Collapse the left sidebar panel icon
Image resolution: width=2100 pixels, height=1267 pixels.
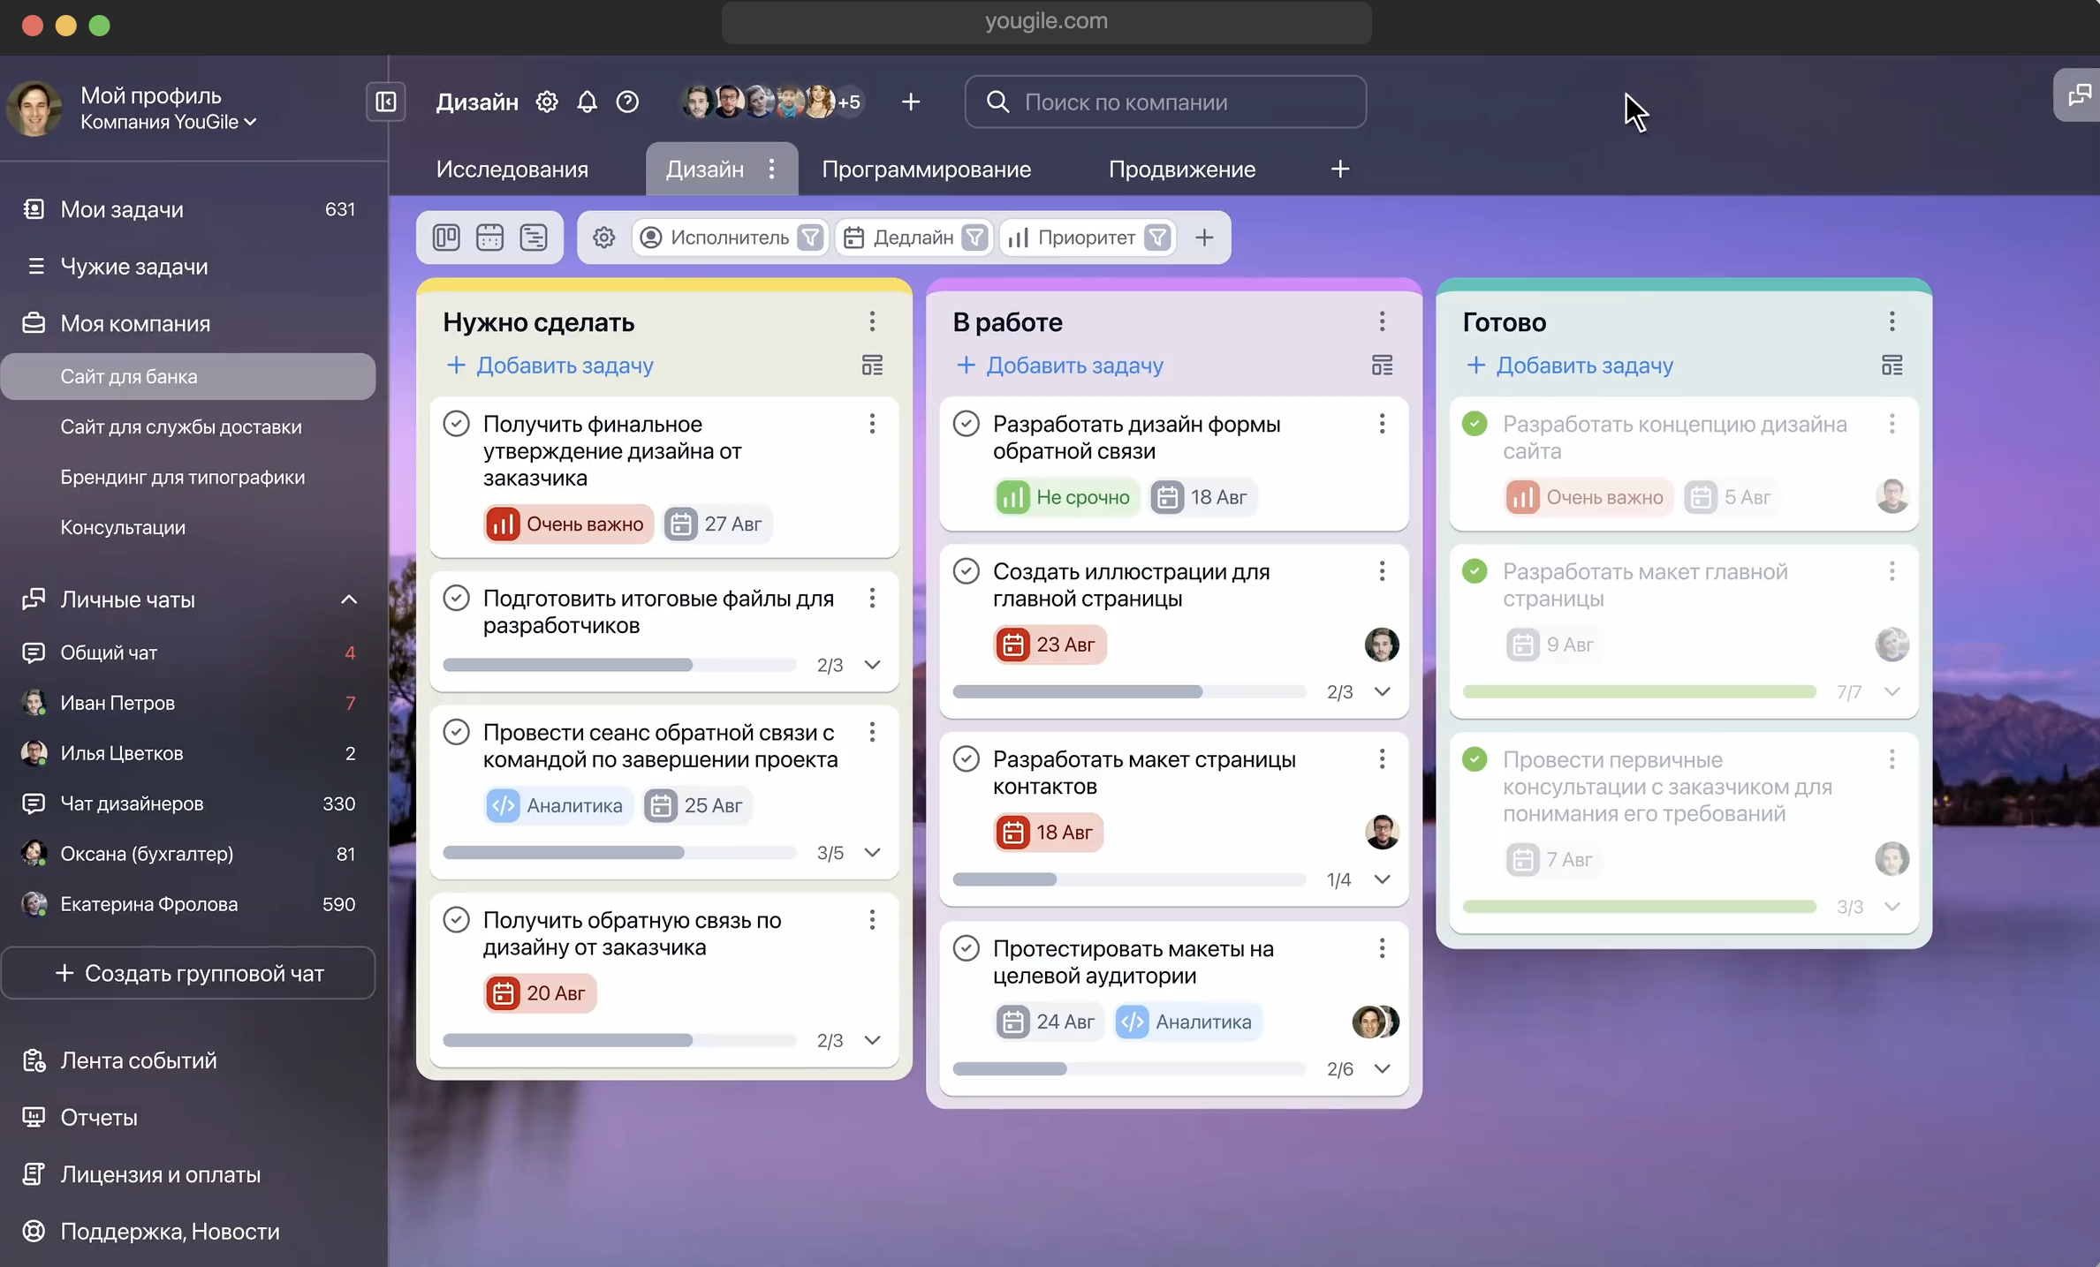tap(386, 102)
